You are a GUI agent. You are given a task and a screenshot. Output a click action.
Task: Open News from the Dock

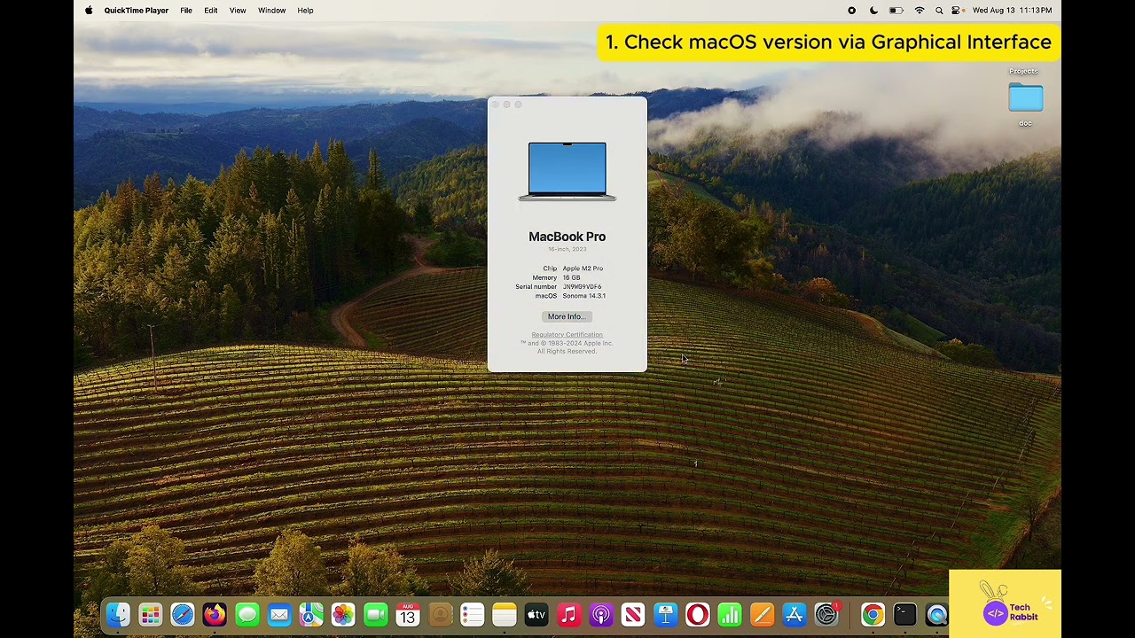click(x=633, y=614)
